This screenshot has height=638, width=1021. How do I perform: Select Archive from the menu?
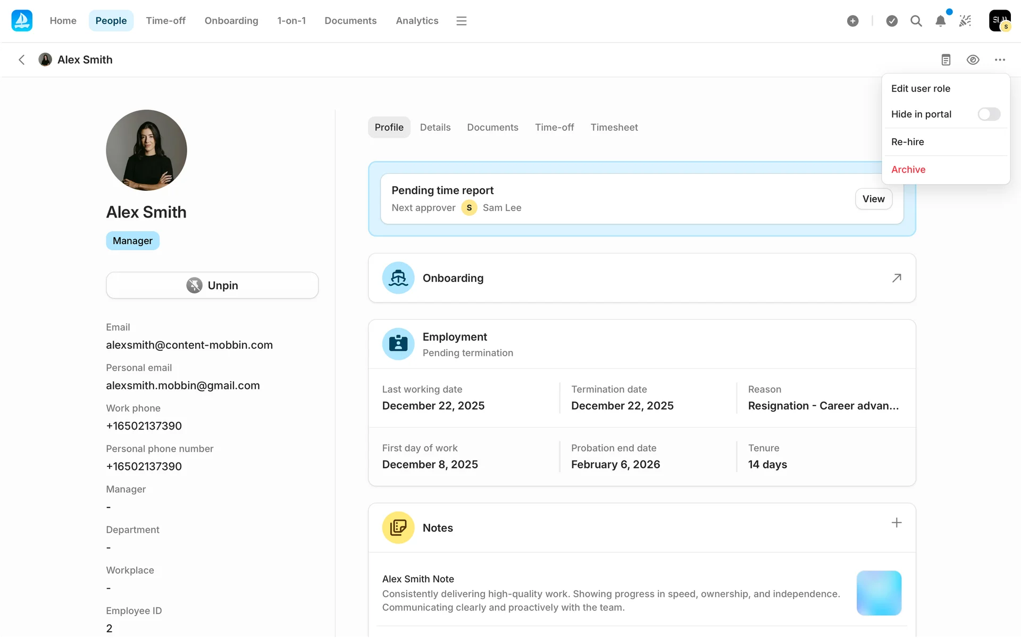coord(908,170)
